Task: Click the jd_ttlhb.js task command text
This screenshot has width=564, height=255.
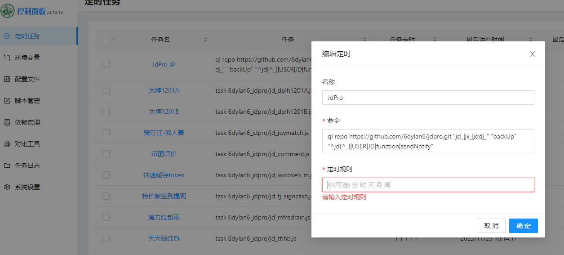Action: (256, 238)
